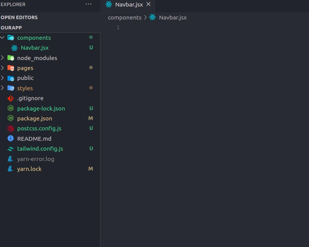
Task: Click the React icon in the breadcrumb
Action: [x=152, y=17]
